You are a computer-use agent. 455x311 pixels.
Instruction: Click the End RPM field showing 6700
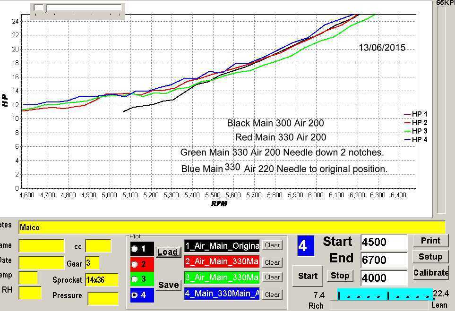pos(383,260)
